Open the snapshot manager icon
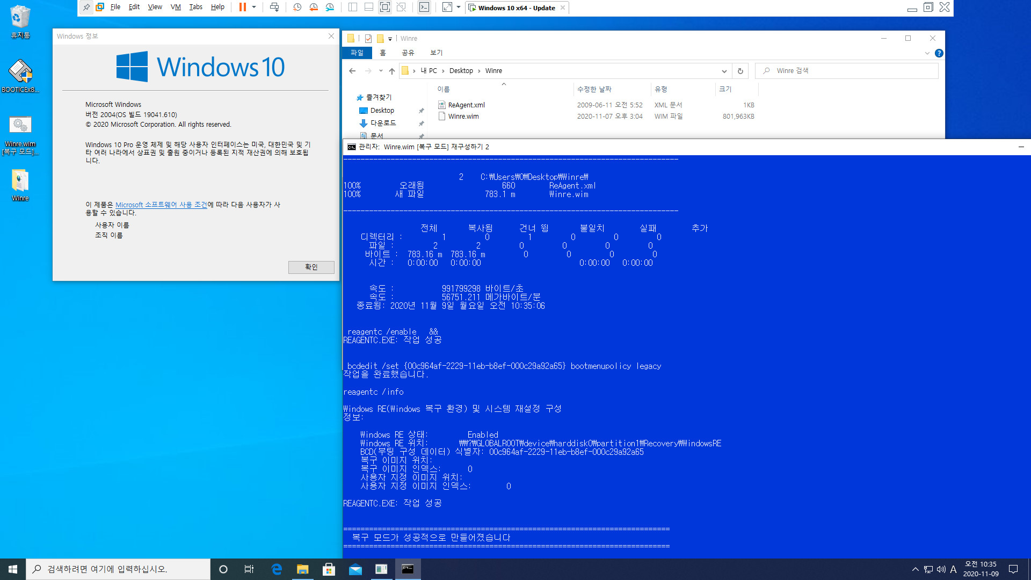This screenshot has width=1031, height=580. coord(330,7)
